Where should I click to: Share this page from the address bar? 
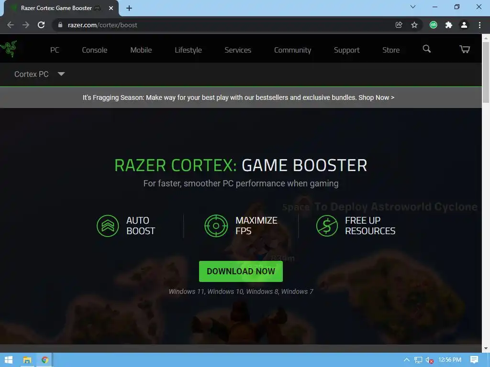tap(399, 25)
